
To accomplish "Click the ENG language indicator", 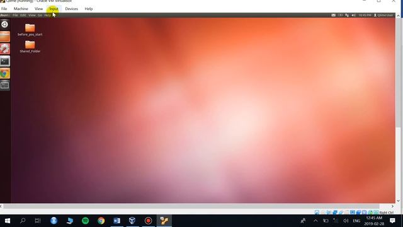I will [x=356, y=221].
